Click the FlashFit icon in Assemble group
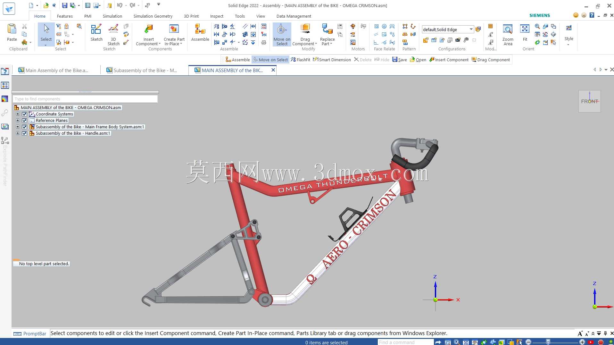The image size is (614, 345). (x=217, y=26)
